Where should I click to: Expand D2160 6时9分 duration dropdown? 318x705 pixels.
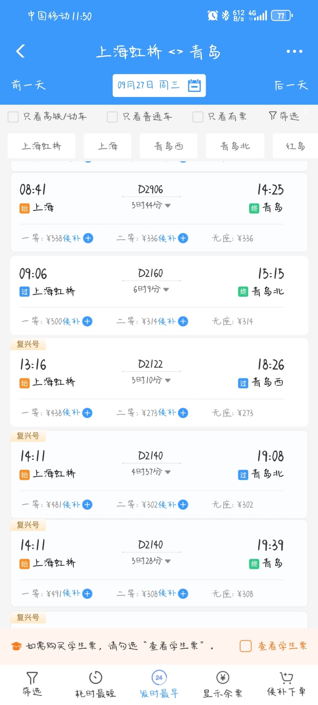(166, 290)
